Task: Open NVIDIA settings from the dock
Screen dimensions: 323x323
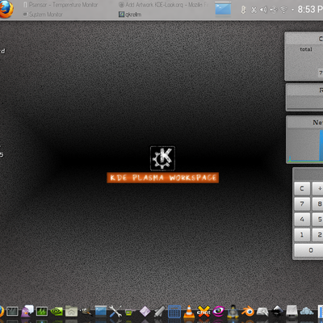Action: point(57,312)
